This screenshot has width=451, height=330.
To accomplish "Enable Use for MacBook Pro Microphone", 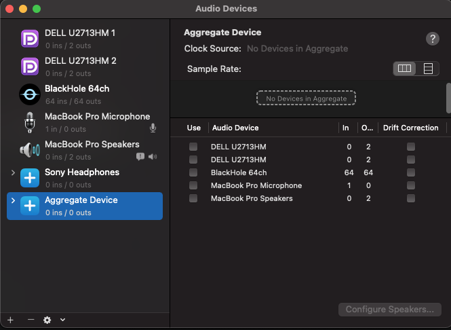I will 193,185.
